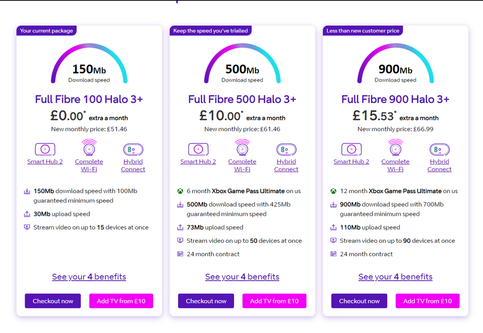Click Smart Hub 2 icon in Full Fibre 900 card

[351, 149]
